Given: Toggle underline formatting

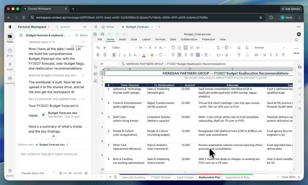Looking at the screenshot, I should pyautogui.click(x=125, y=55).
